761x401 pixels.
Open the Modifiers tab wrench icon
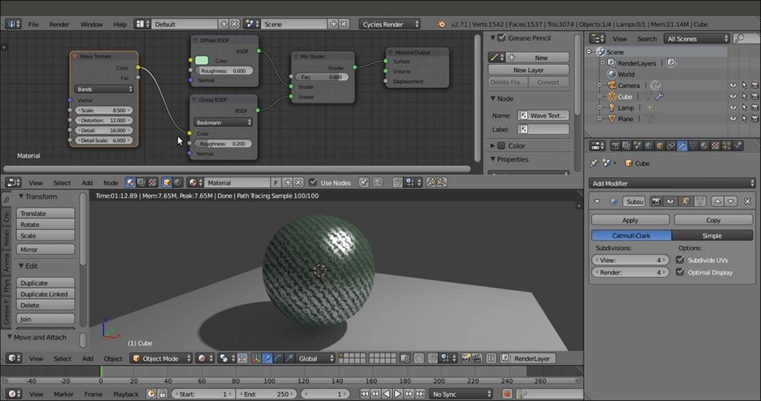point(682,146)
